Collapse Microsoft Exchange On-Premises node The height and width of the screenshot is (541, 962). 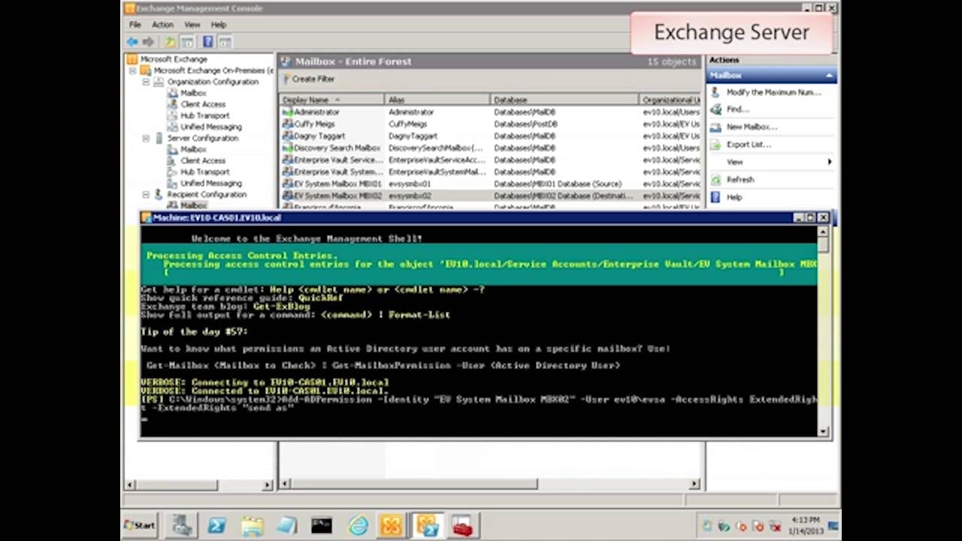[132, 71]
